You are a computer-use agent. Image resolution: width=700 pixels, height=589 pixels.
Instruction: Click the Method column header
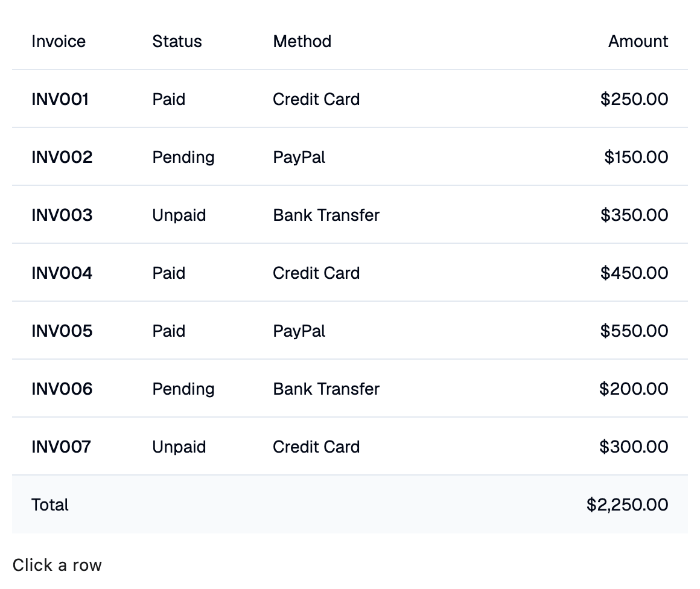coord(302,42)
